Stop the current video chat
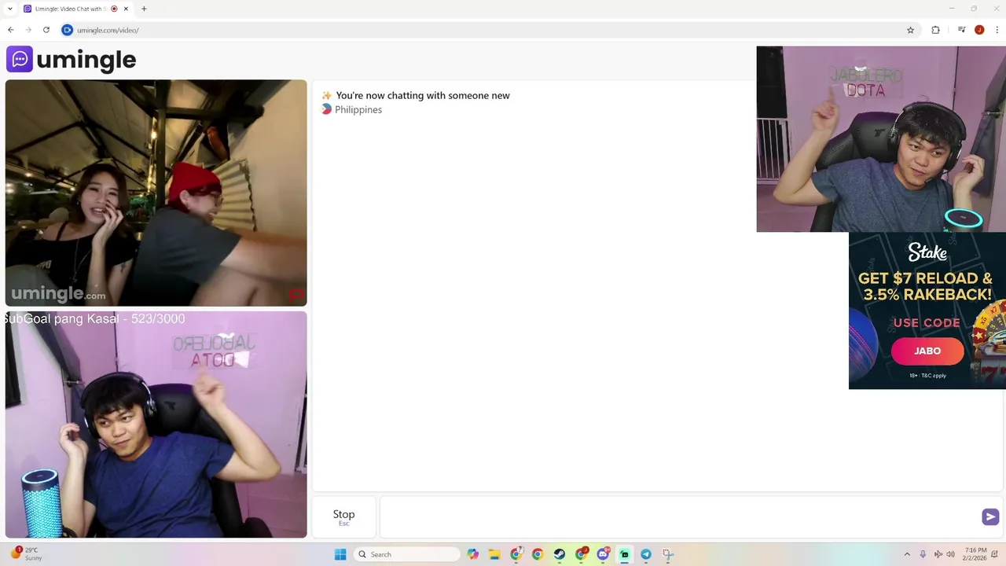Viewport: 1006px width, 566px height. pos(343,516)
